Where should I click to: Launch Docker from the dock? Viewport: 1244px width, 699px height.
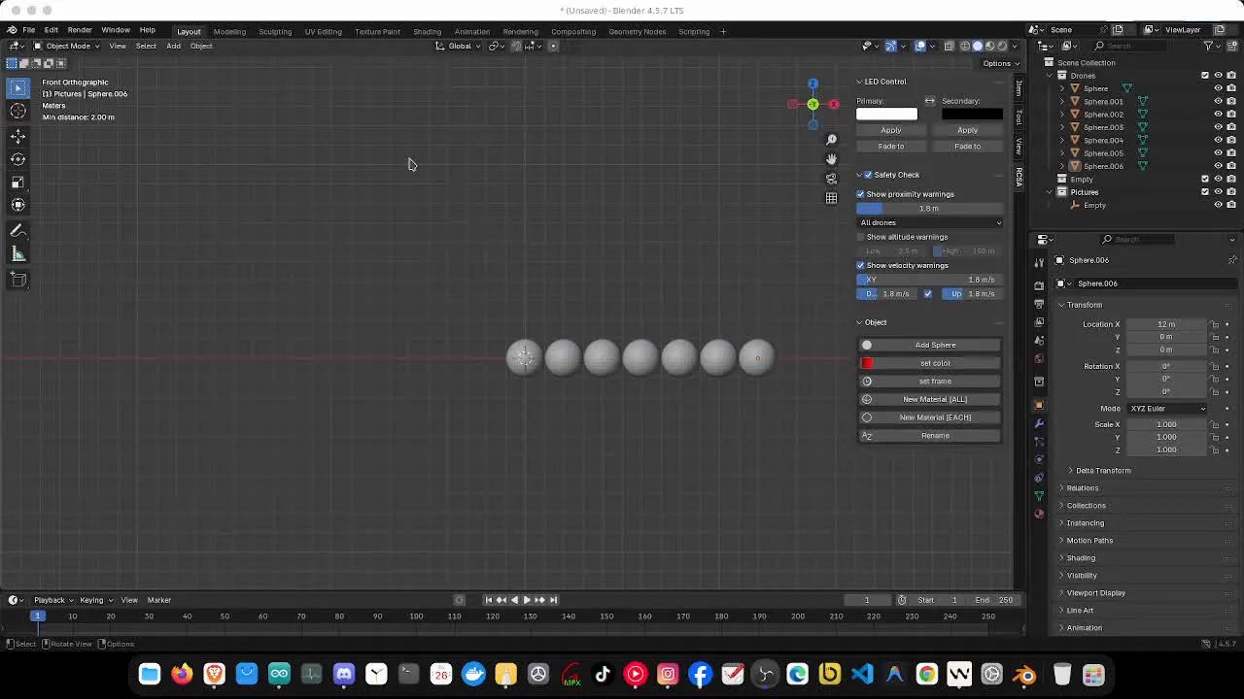(x=473, y=674)
